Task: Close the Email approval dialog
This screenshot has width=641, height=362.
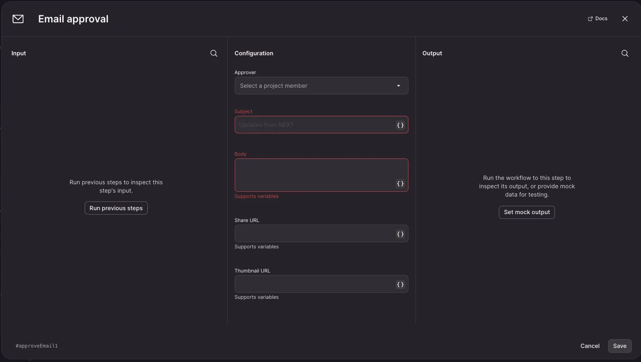Action: click(625, 18)
